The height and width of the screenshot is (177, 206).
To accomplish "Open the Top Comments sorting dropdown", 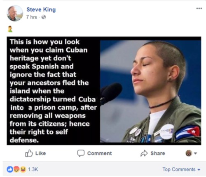I will (181, 170).
